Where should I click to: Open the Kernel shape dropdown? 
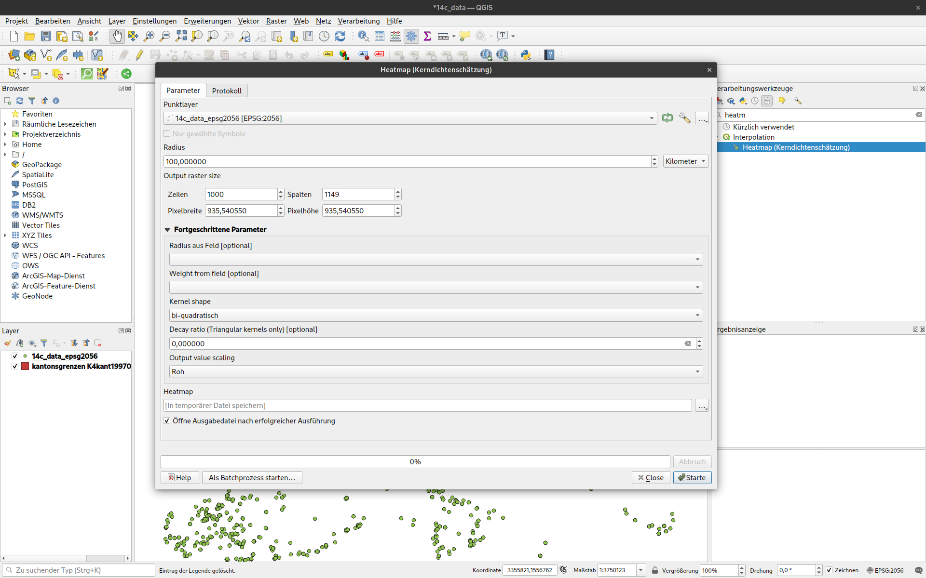pyautogui.click(x=436, y=315)
